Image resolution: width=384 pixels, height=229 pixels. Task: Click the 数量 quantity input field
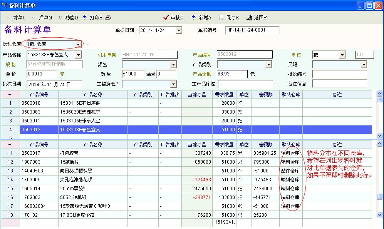(133, 74)
